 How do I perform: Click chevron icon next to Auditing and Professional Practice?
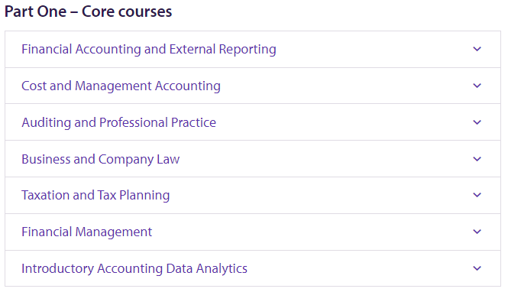477,122
